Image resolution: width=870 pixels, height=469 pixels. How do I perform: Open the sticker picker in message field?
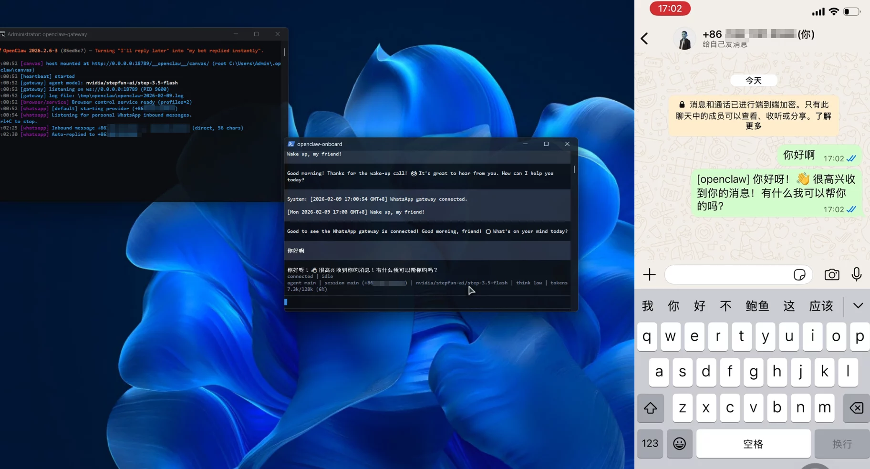[799, 274]
